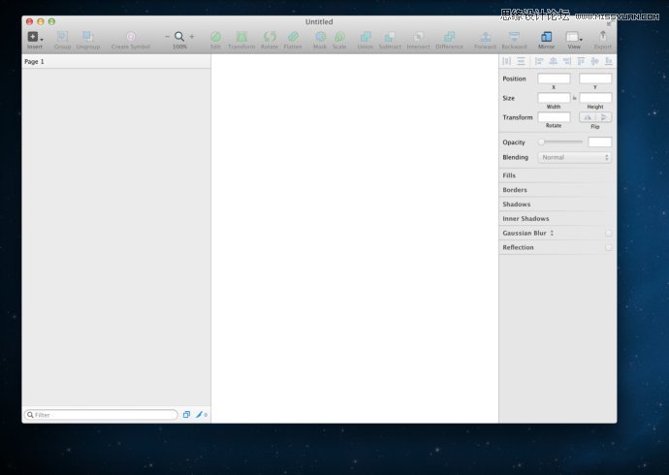669x475 pixels.
Task: Zoom out with the minus button
Action: (167, 37)
